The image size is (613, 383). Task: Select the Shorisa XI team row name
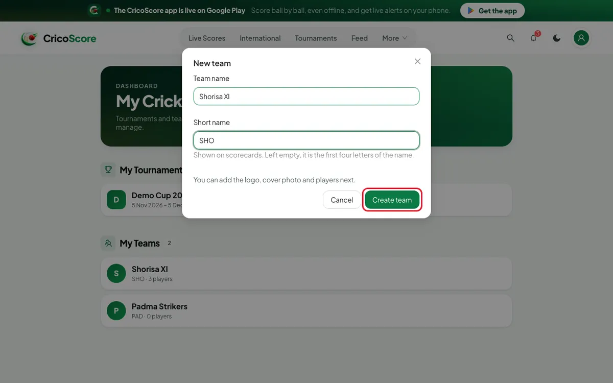[x=150, y=269]
